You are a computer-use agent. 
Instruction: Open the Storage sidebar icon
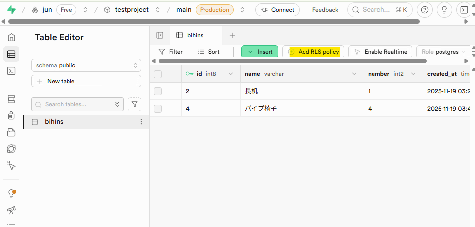pos(11,132)
